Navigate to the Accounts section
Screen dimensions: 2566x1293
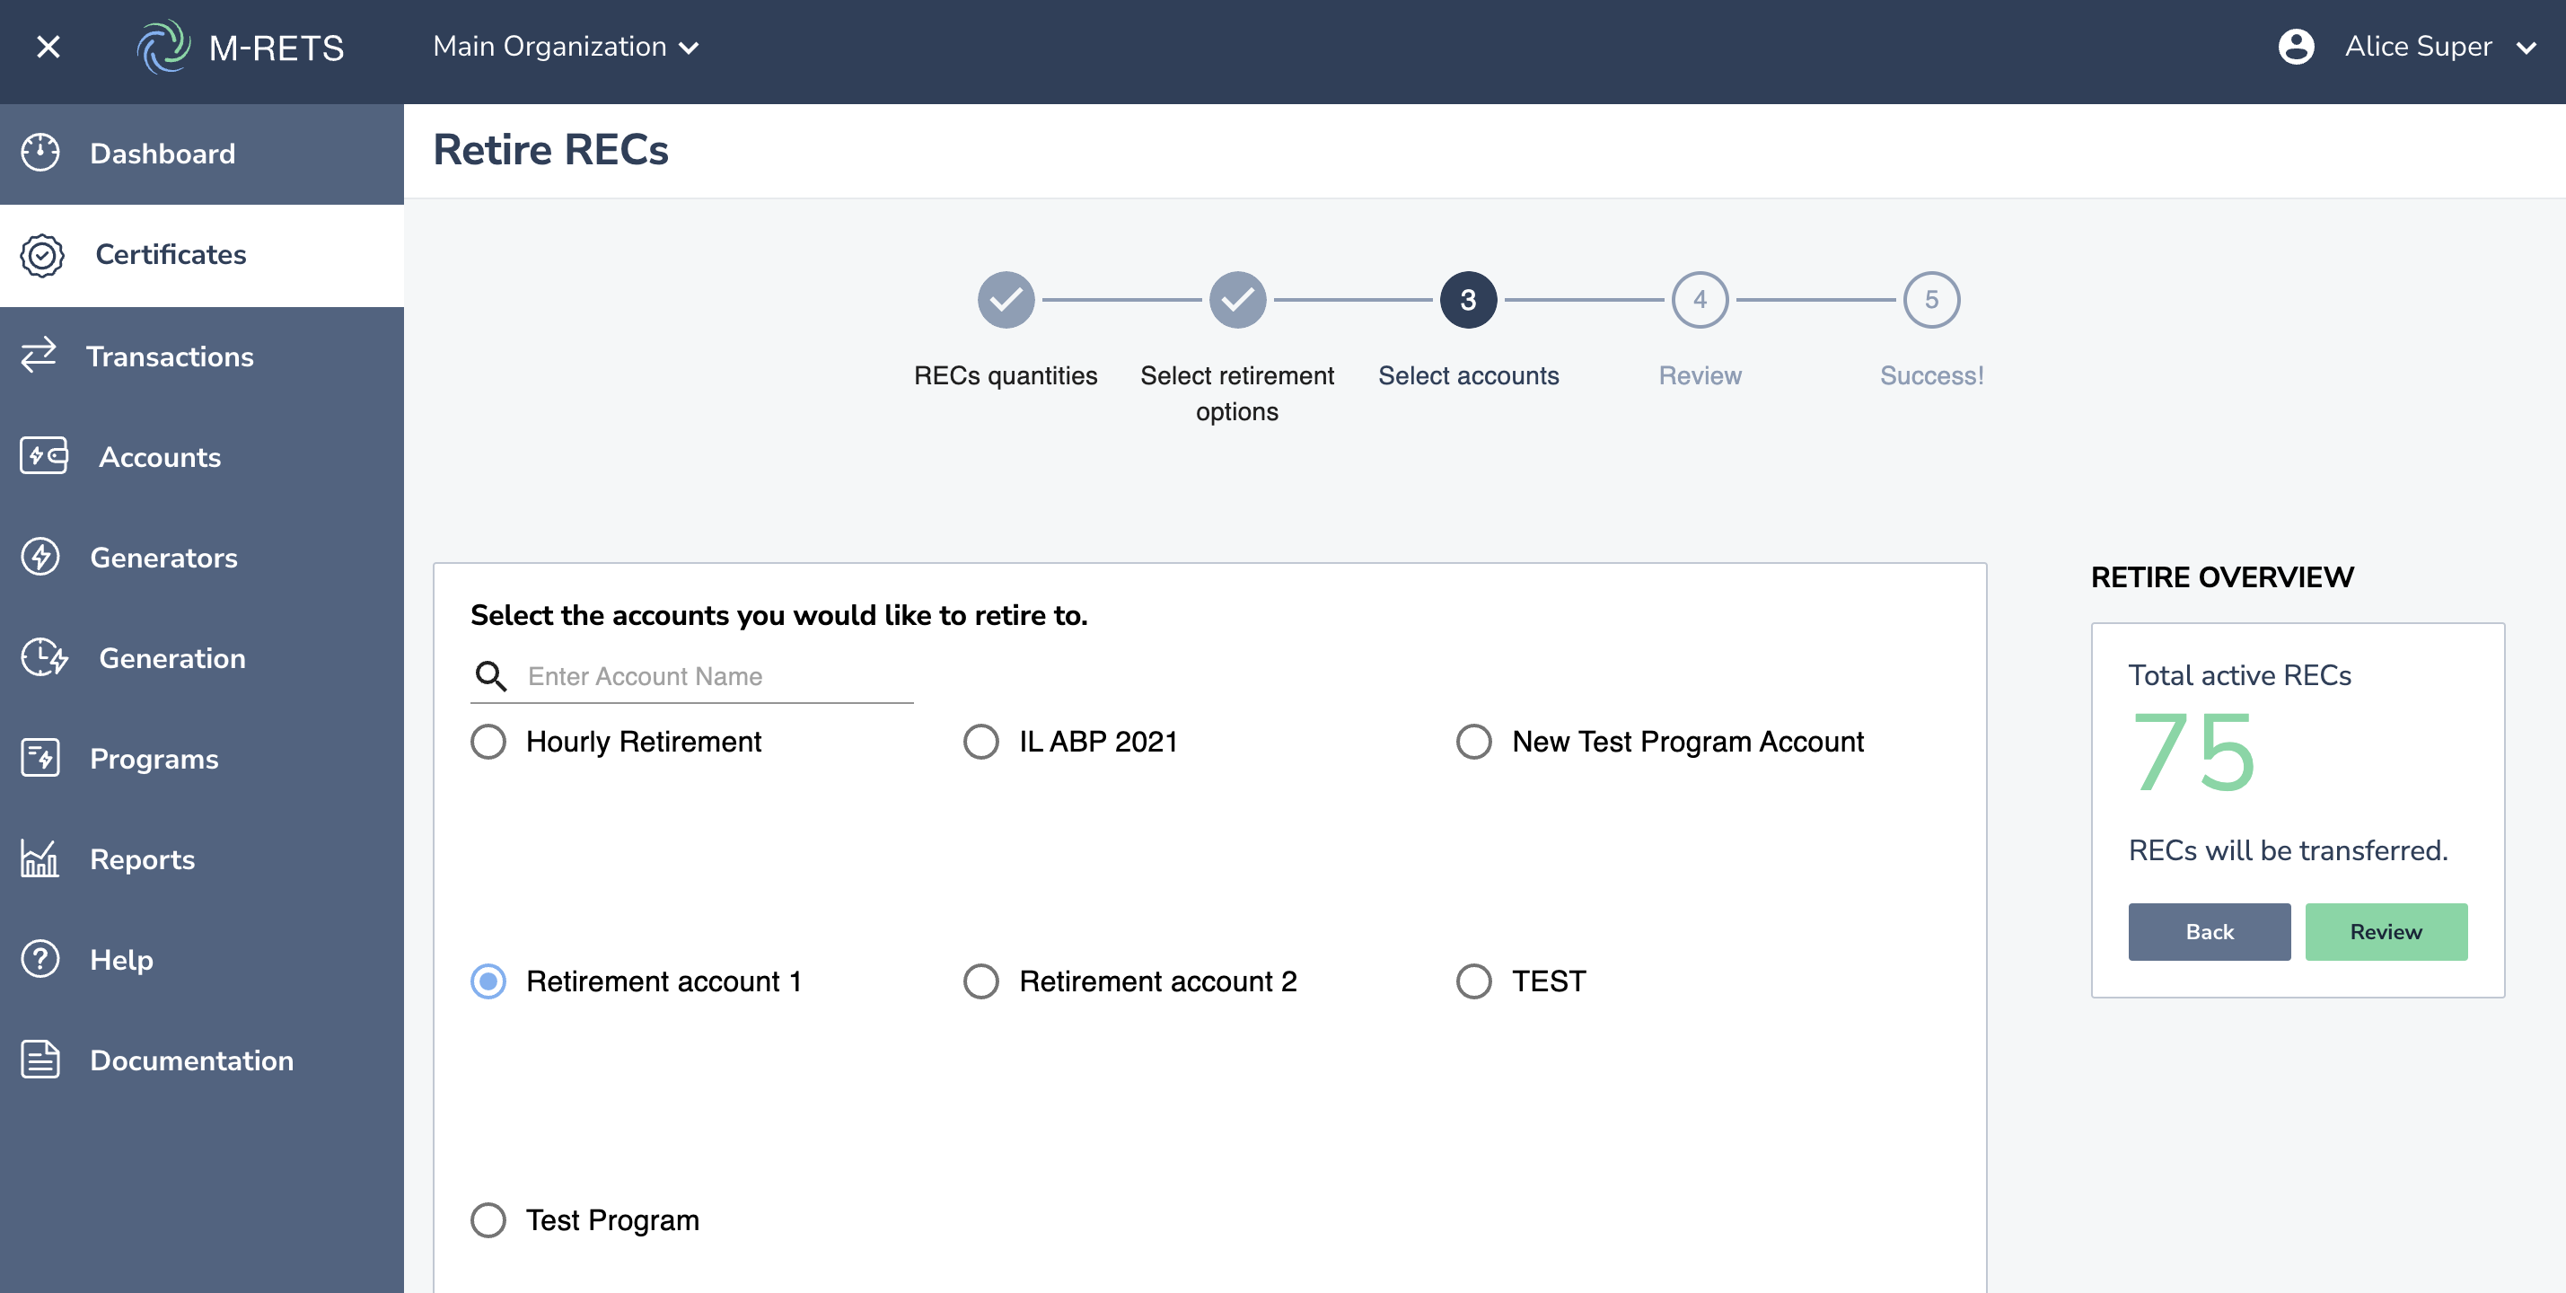pos(160,456)
